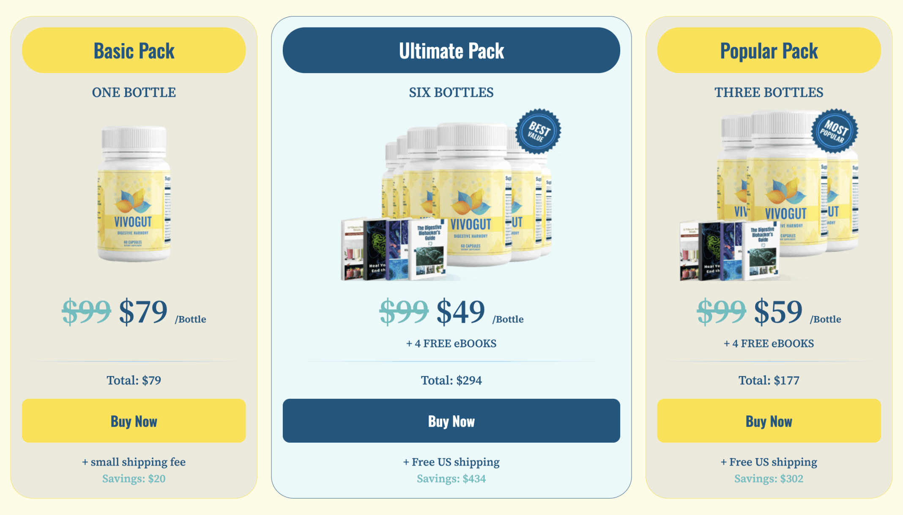Click the + 4 FREE eBOOKS label in Ultimate Pack

coord(451,343)
